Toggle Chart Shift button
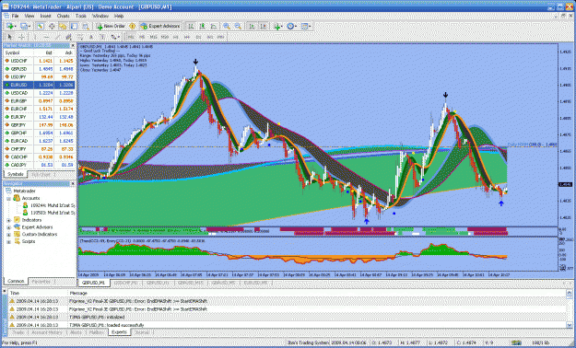 pyautogui.click(x=263, y=26)
